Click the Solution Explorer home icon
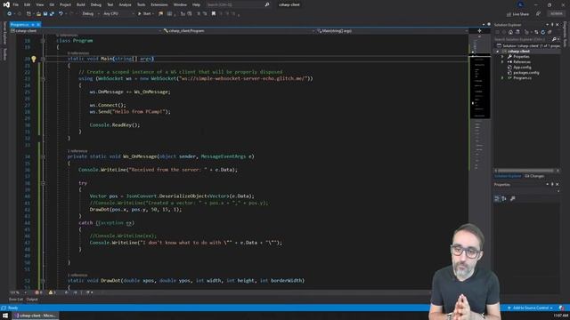570x320 pixels. [x=510, y=32]
